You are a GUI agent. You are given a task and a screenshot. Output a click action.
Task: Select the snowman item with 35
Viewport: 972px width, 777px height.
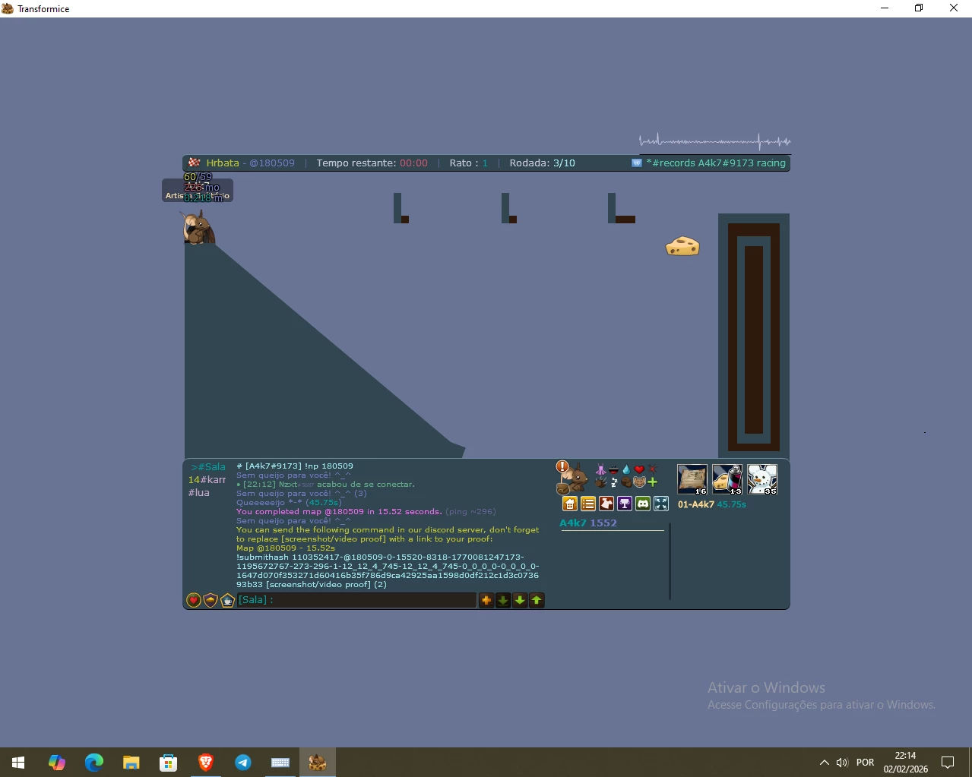click(x=762, y=479)
